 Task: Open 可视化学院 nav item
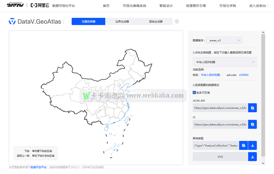point(227,6)
